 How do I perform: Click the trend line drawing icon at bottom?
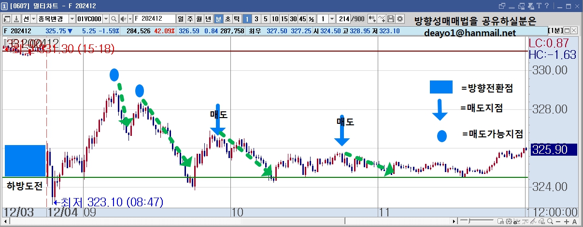533,221
